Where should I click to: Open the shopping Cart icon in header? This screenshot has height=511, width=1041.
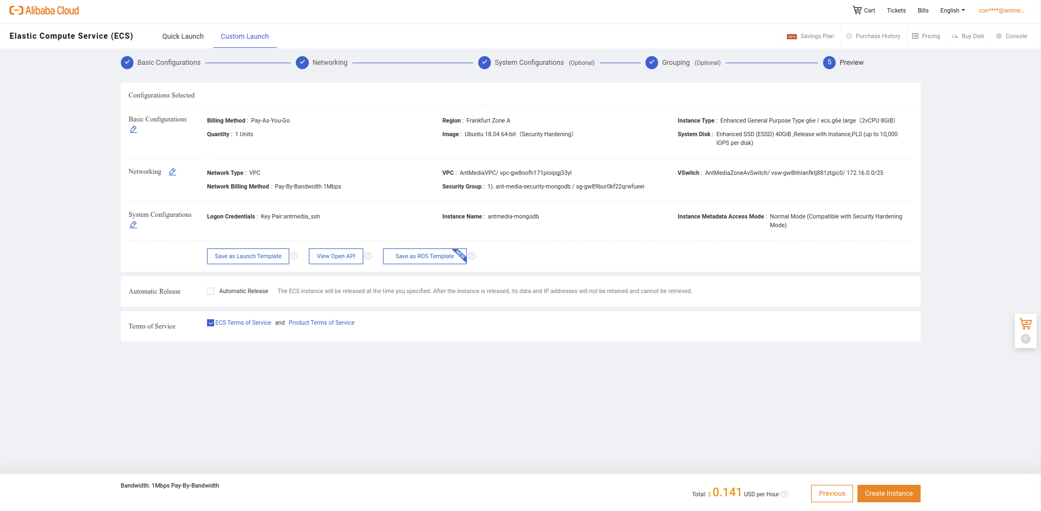pos(857,10)
